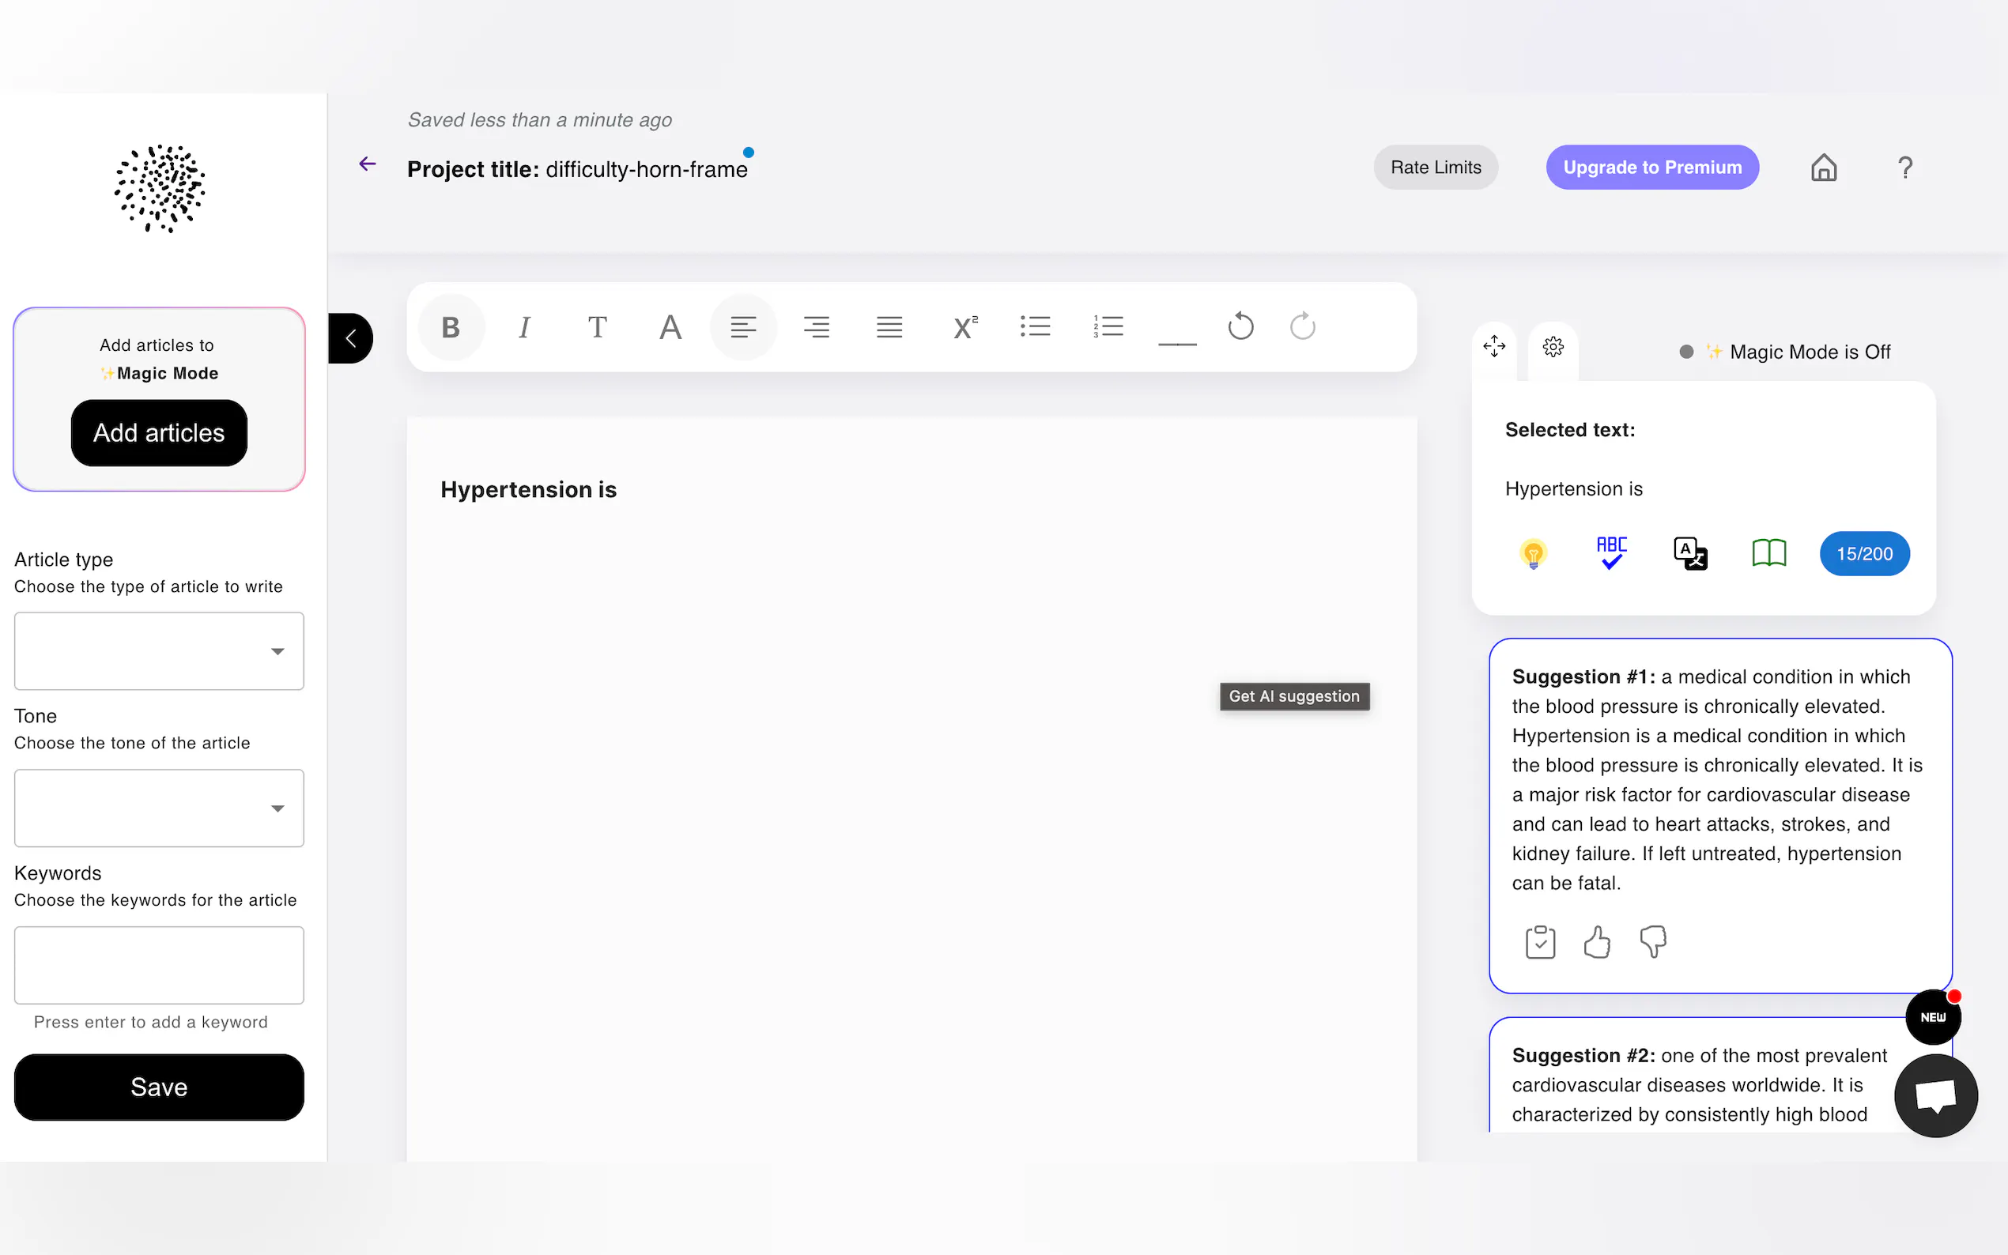Toggle italic text formatting
Screen dimensions: 2008x1255
point(524,327)
